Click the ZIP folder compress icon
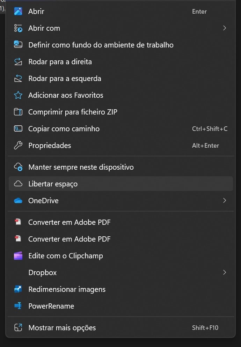Viewport: 241px width, 347px height. pos(18,112)
